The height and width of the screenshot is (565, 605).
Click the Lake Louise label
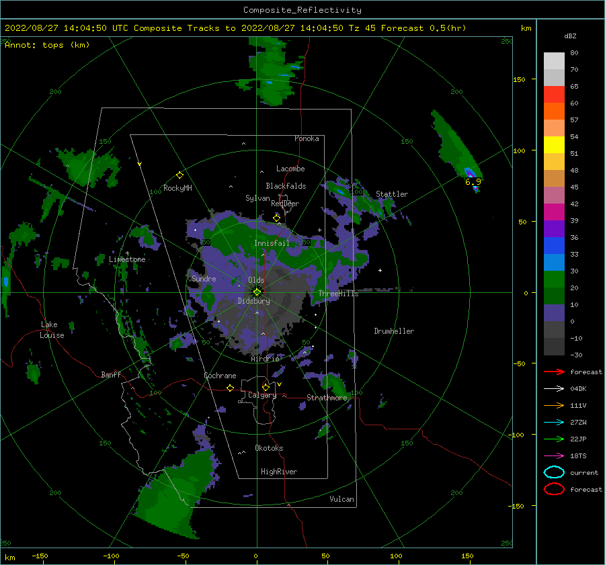point(52,330)
